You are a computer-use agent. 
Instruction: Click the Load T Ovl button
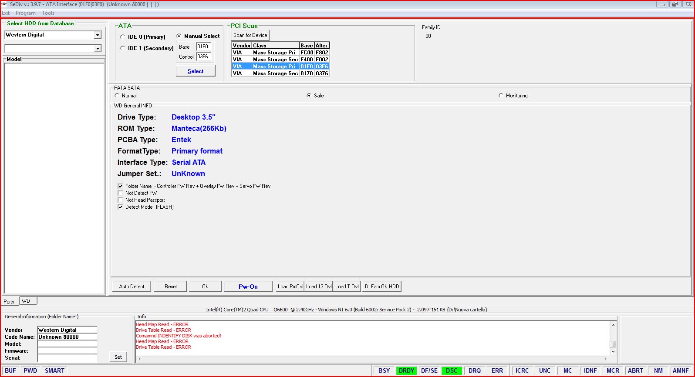[347, 287]
